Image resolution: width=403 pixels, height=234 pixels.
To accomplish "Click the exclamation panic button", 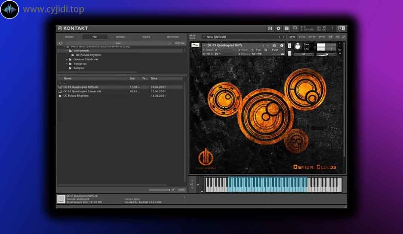I will 332,28.
